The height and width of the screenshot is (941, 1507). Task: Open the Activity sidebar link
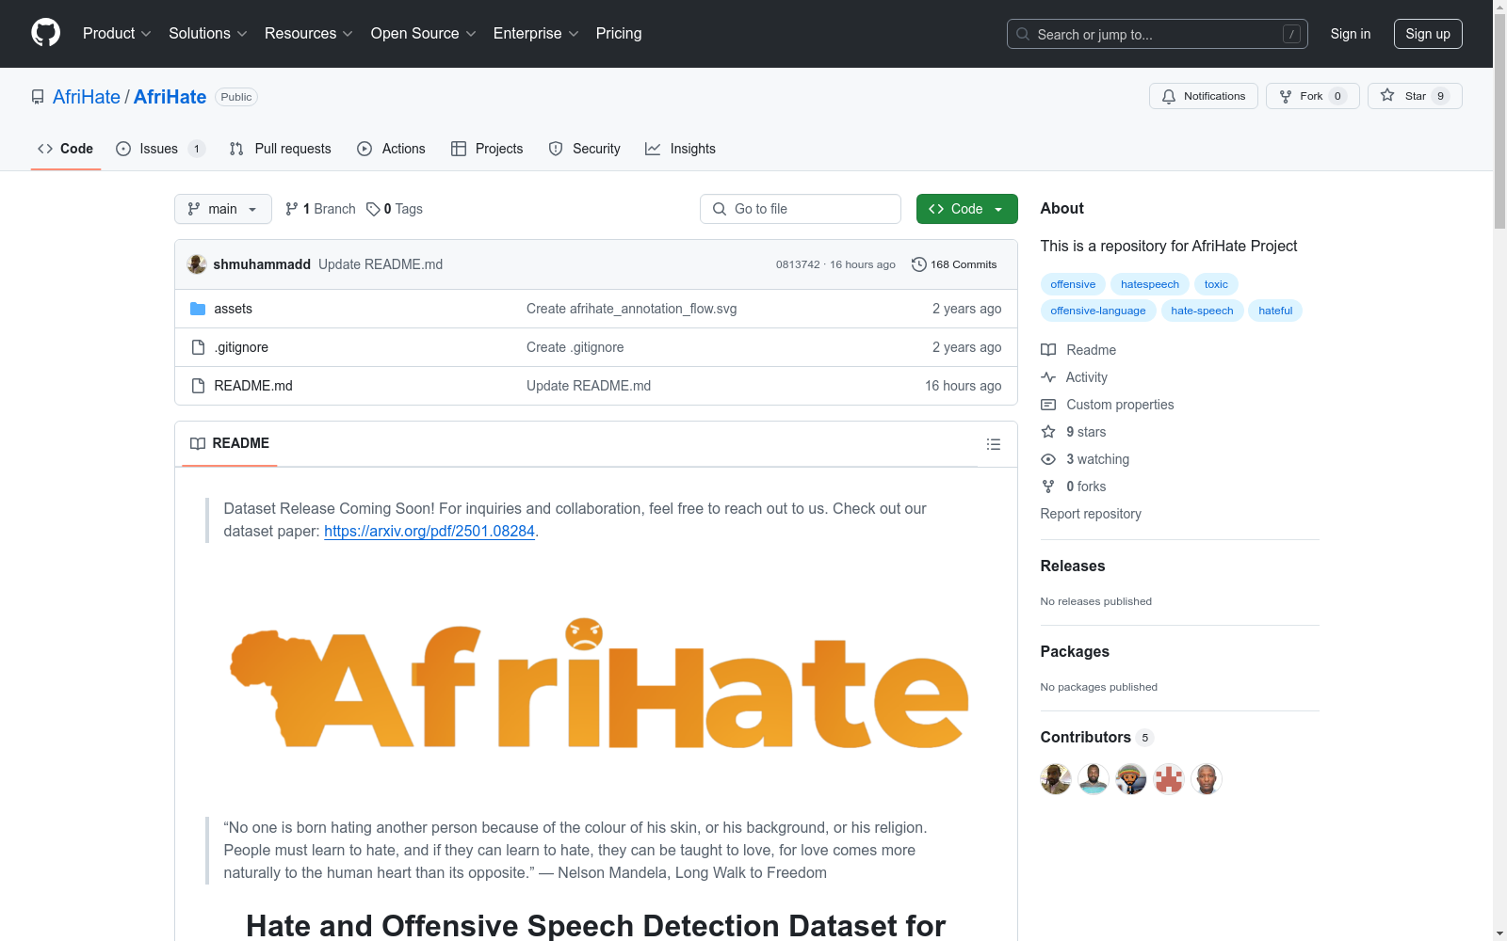[x=1074, y=377]
